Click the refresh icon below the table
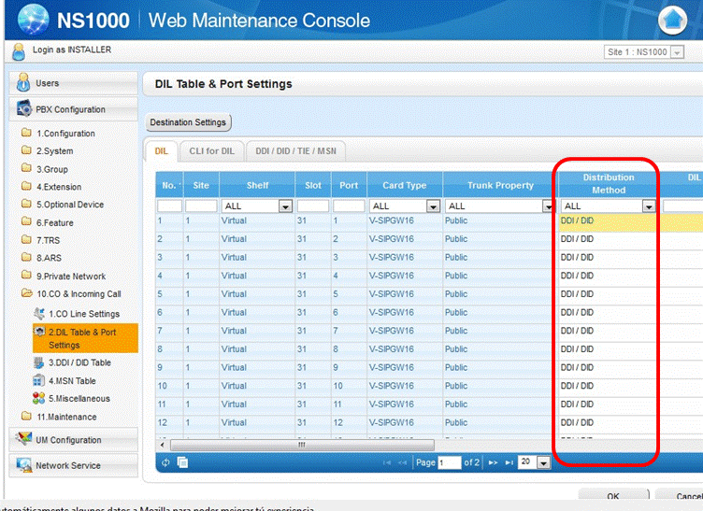This screenshot has width=703, height=511. coord(165,462)
